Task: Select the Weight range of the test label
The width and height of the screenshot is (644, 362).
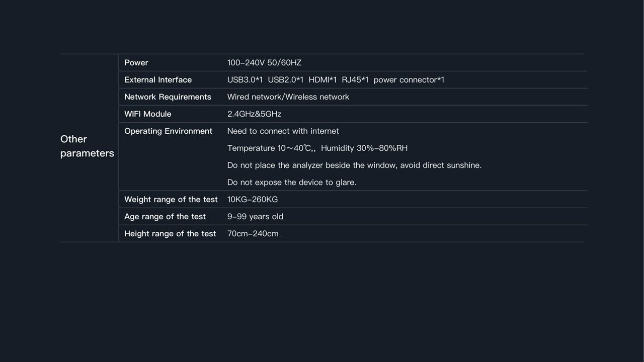Action: pos(171,200)
